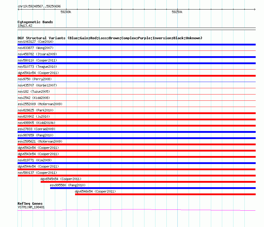
Task: Click the VSTM1|NM_198481 gene label
Action: pos(31,207)
